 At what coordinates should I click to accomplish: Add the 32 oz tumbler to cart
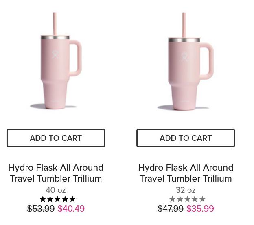[186, 138]
